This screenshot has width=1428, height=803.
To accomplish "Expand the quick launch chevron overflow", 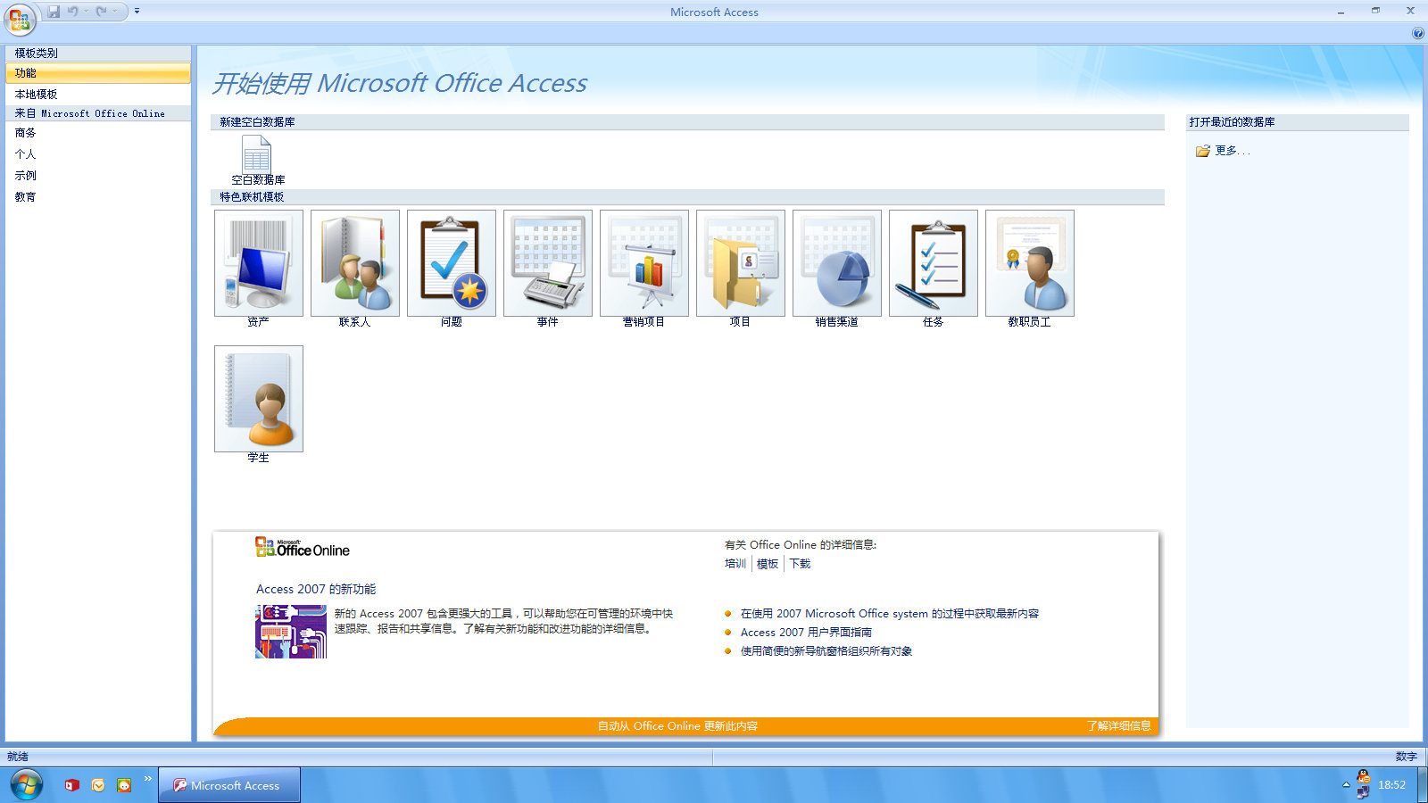I will pyautogui.click(x=148, y=779).
